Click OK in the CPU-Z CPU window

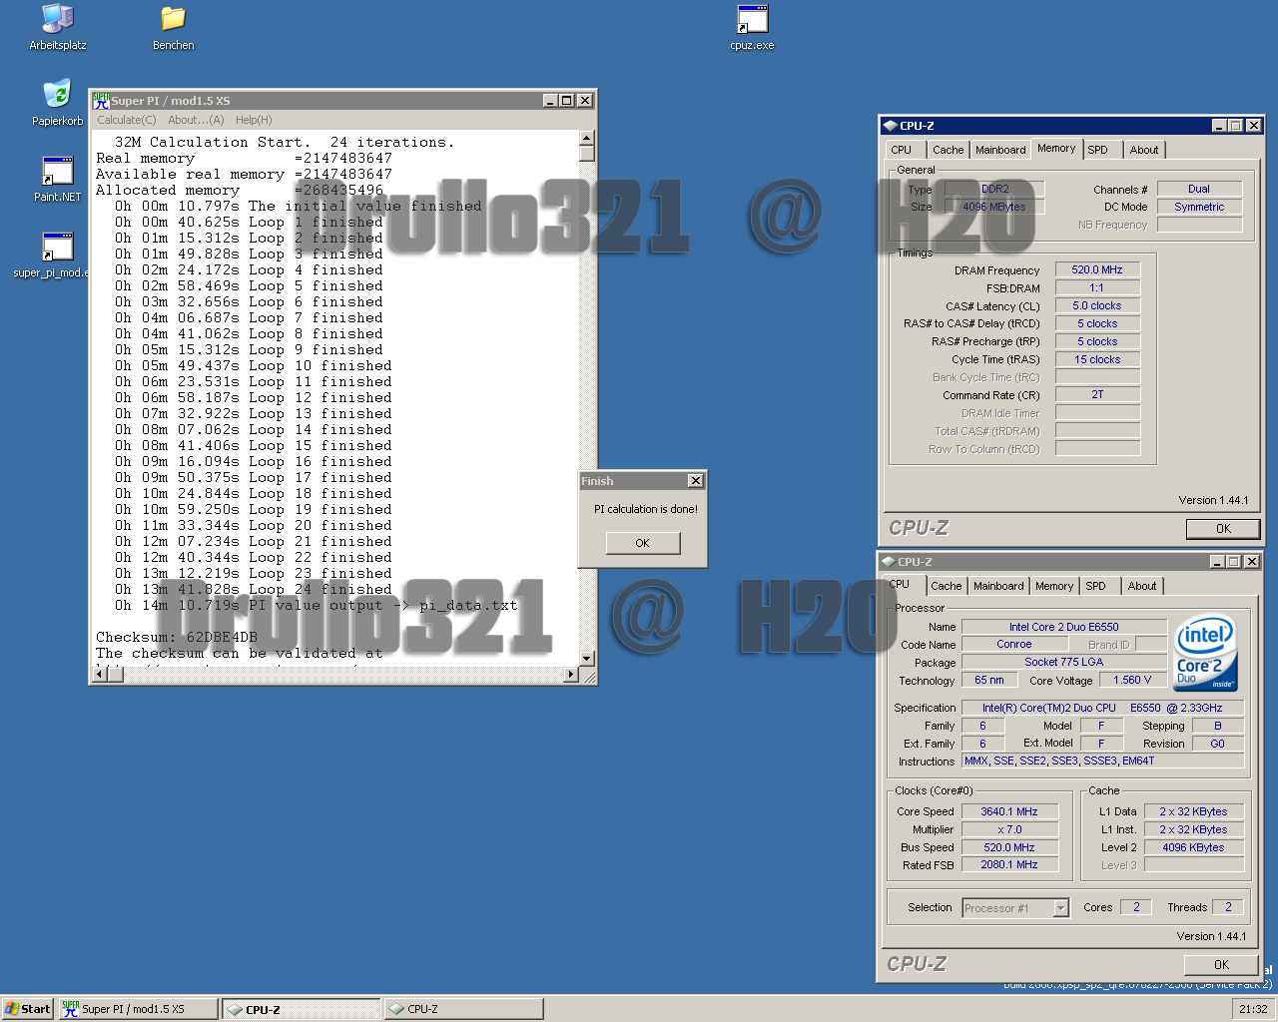(x=1221, y=965)
